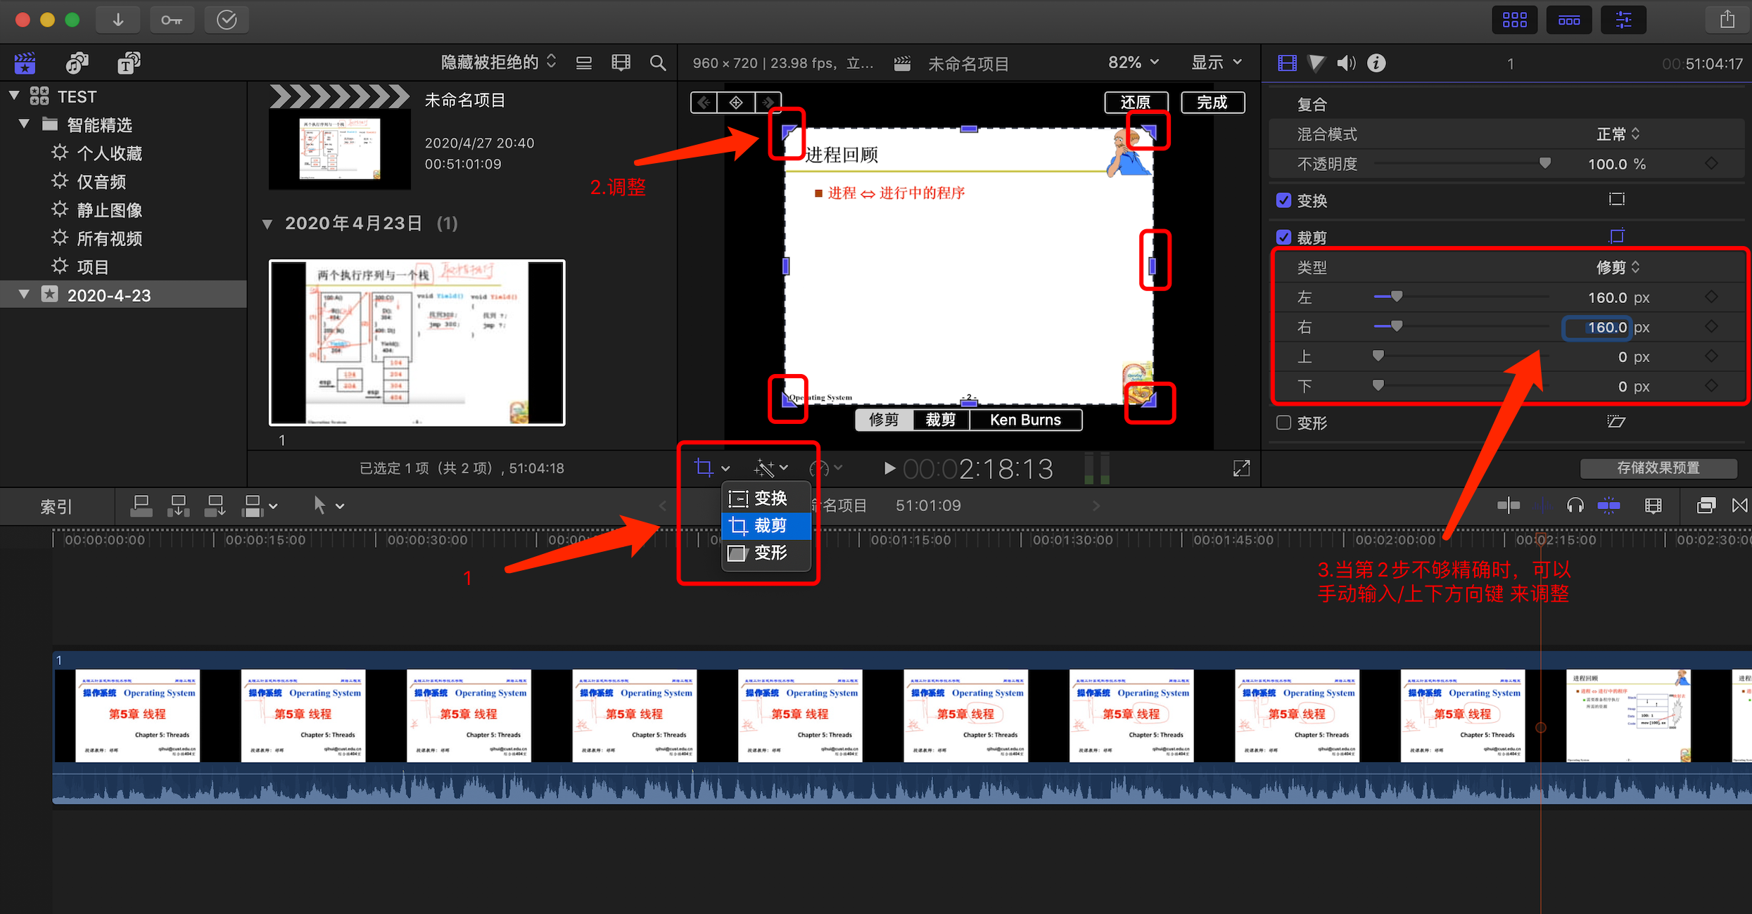The height and width of the screenshot is (914, 1752).
Task: Collapse the TEST library
Action: click(x=14, y=96)
